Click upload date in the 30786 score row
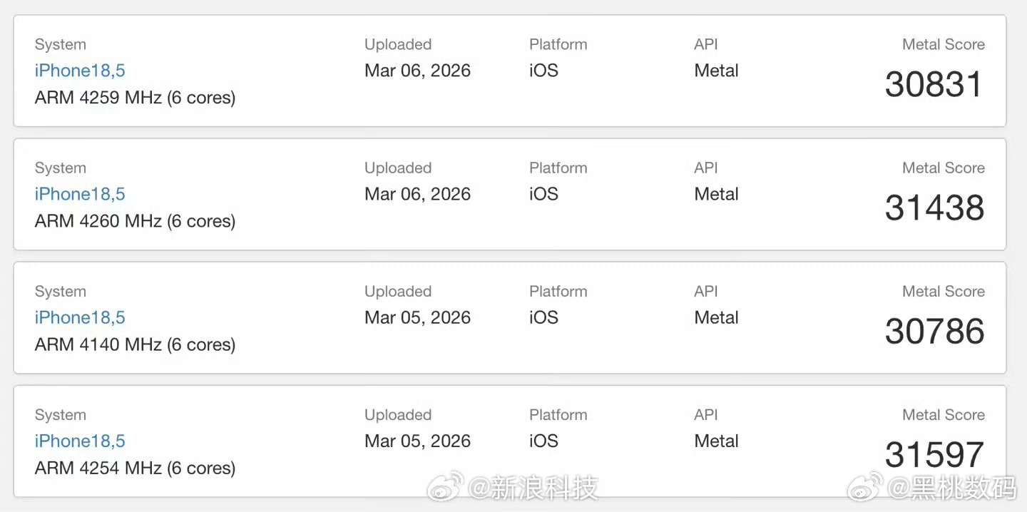This screenshot has height=512, width=1027. 417,317
